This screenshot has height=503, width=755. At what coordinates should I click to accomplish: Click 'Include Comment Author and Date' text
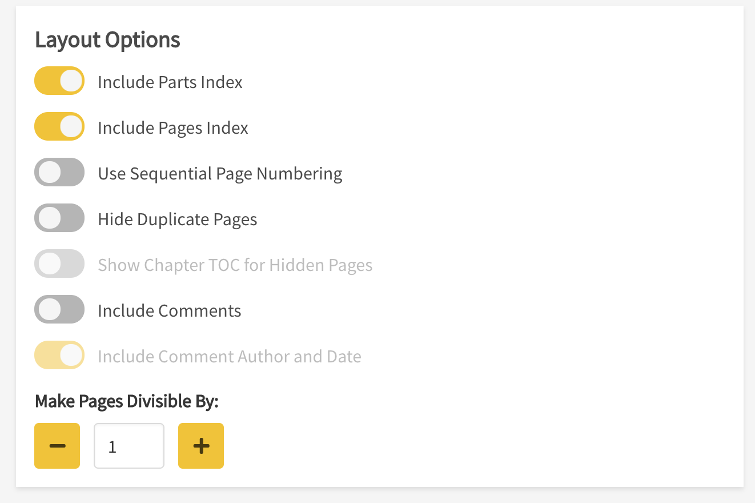click(x=230, y=357)
